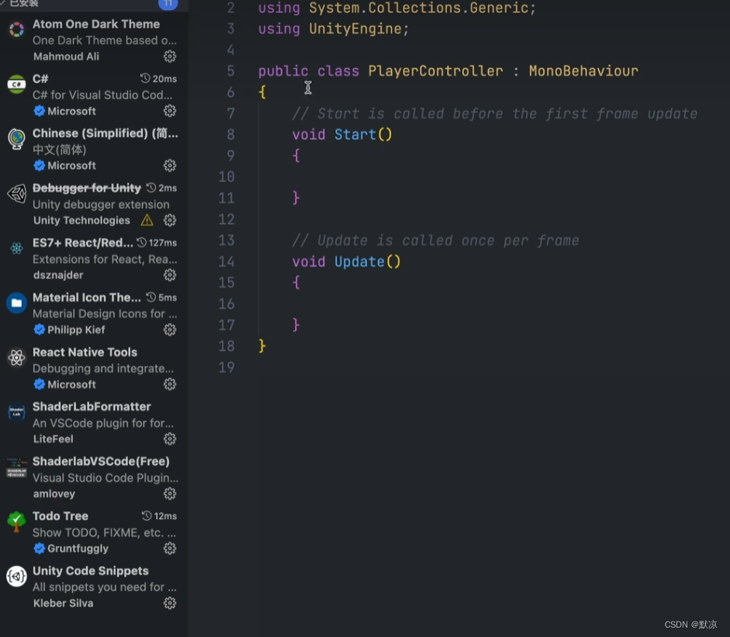Click the Kleber Silva publisher name
Viewport: 730px width, 637px height.
(x=63, y=603)
